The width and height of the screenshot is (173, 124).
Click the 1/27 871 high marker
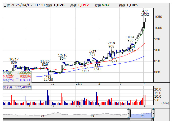(x=92, y=53)
